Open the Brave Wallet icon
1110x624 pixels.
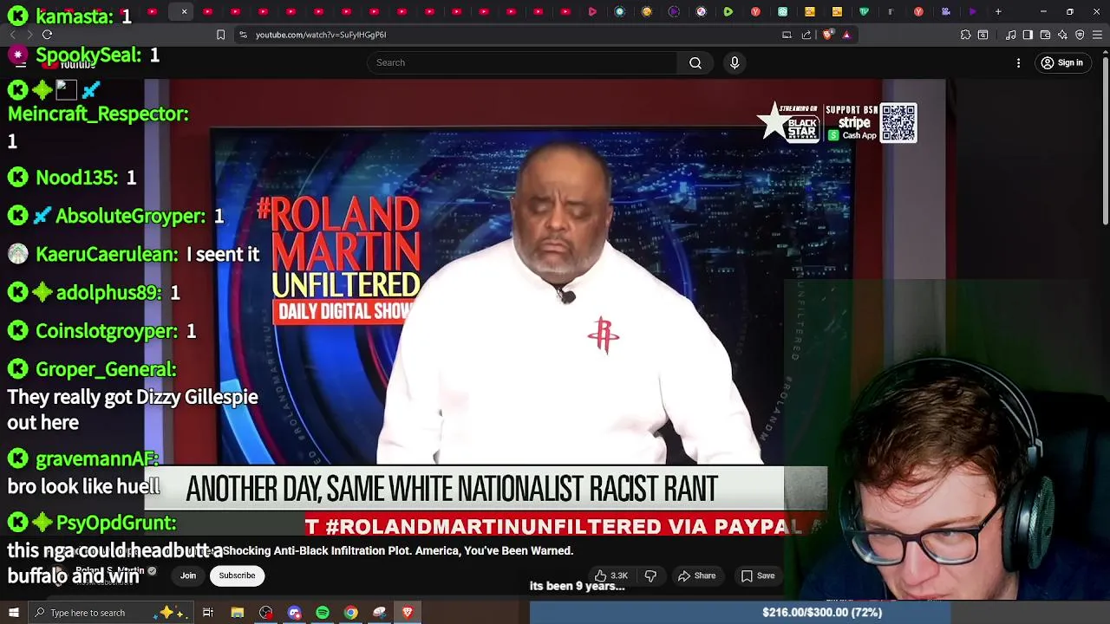click(1045, 35)
